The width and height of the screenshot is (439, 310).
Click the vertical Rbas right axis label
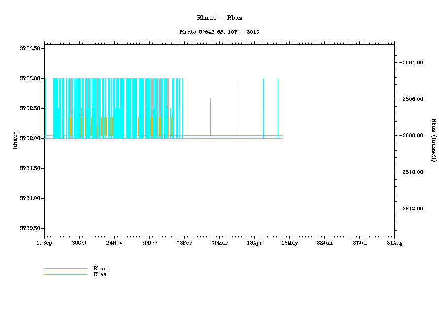tap(434, 140)
